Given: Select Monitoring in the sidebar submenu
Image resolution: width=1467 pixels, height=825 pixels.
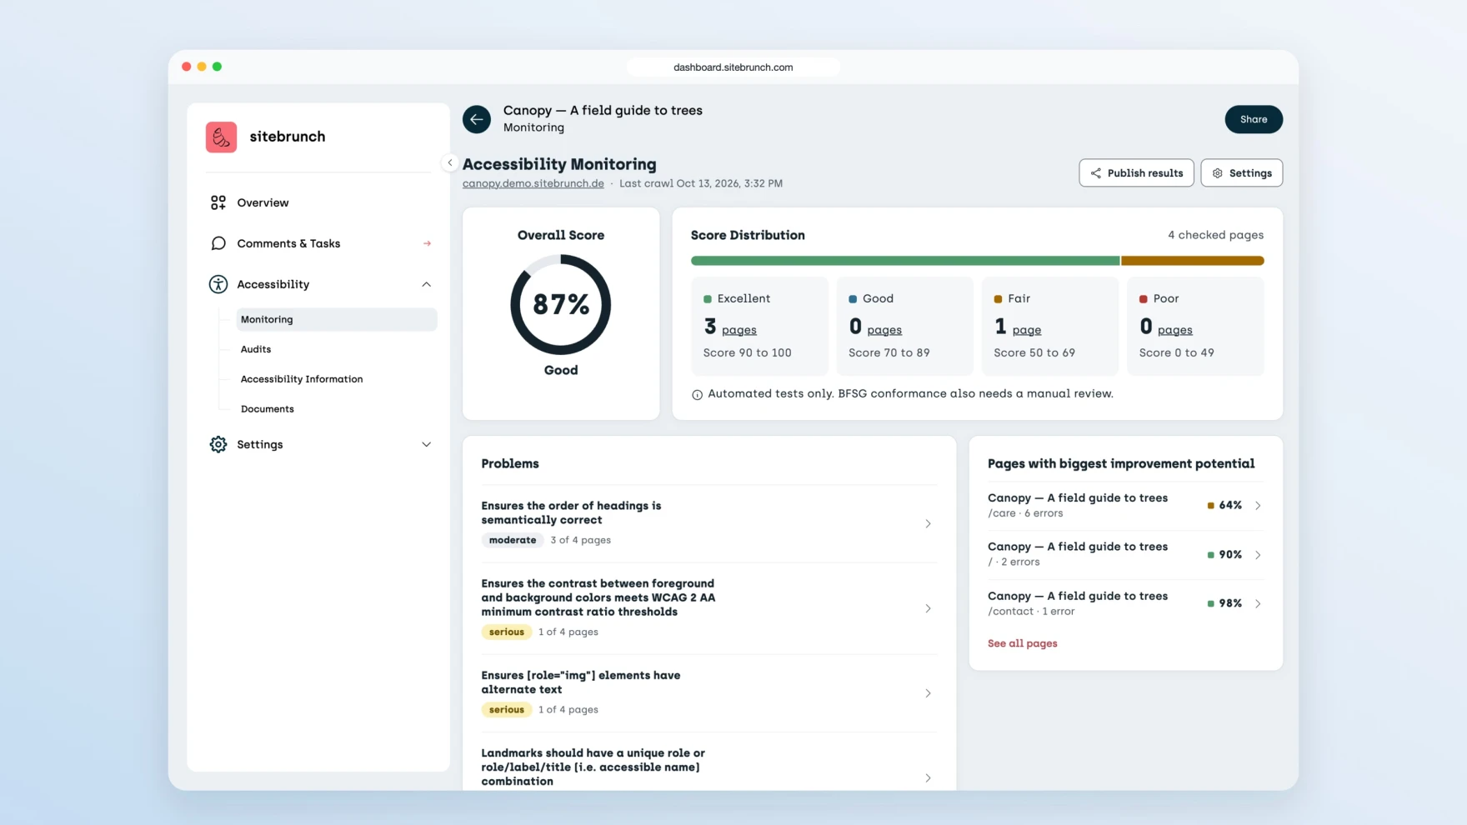Looking at the screenshot, I should (337, 319).
